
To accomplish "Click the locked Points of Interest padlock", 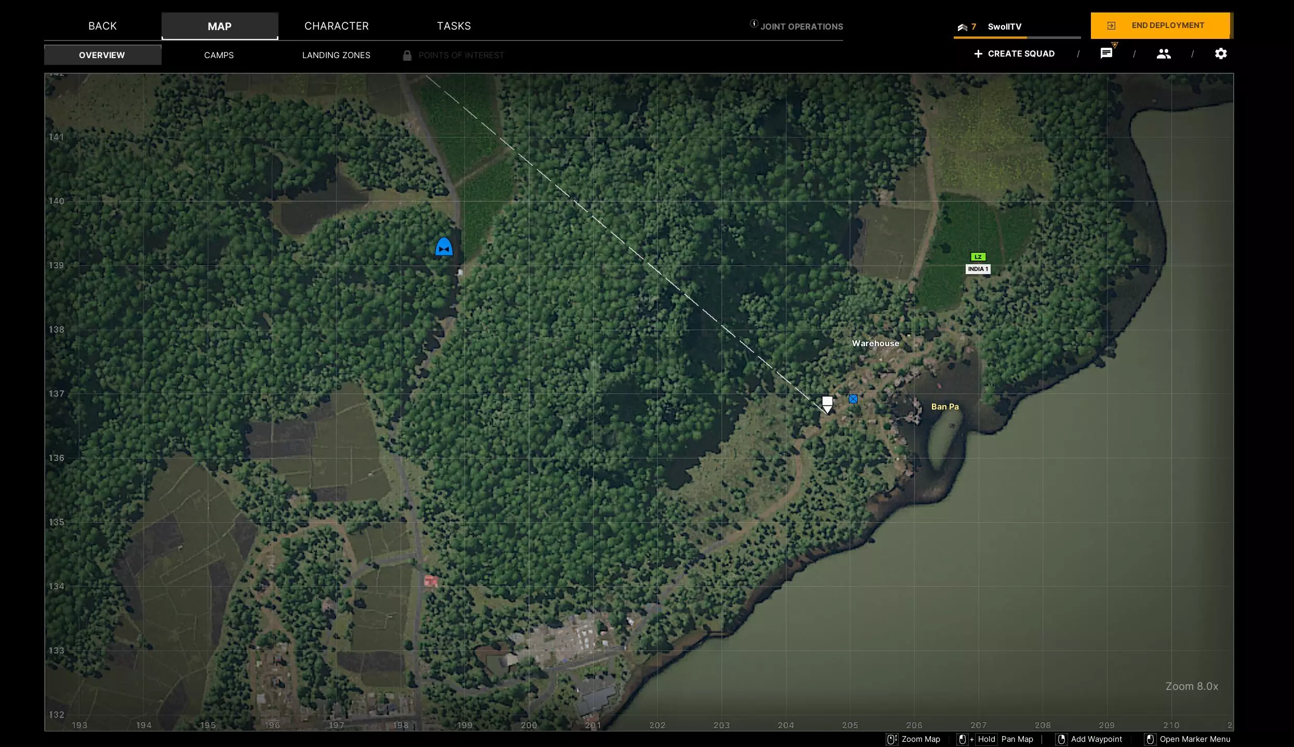I will coord(407,55).
